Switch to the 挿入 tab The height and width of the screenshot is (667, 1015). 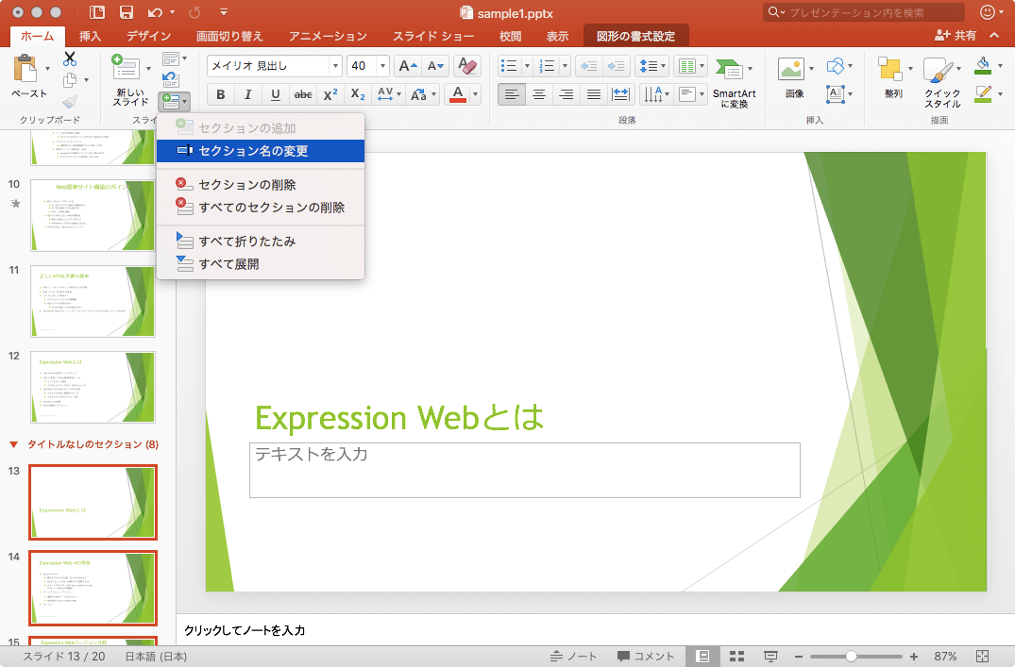coord(90,36)
